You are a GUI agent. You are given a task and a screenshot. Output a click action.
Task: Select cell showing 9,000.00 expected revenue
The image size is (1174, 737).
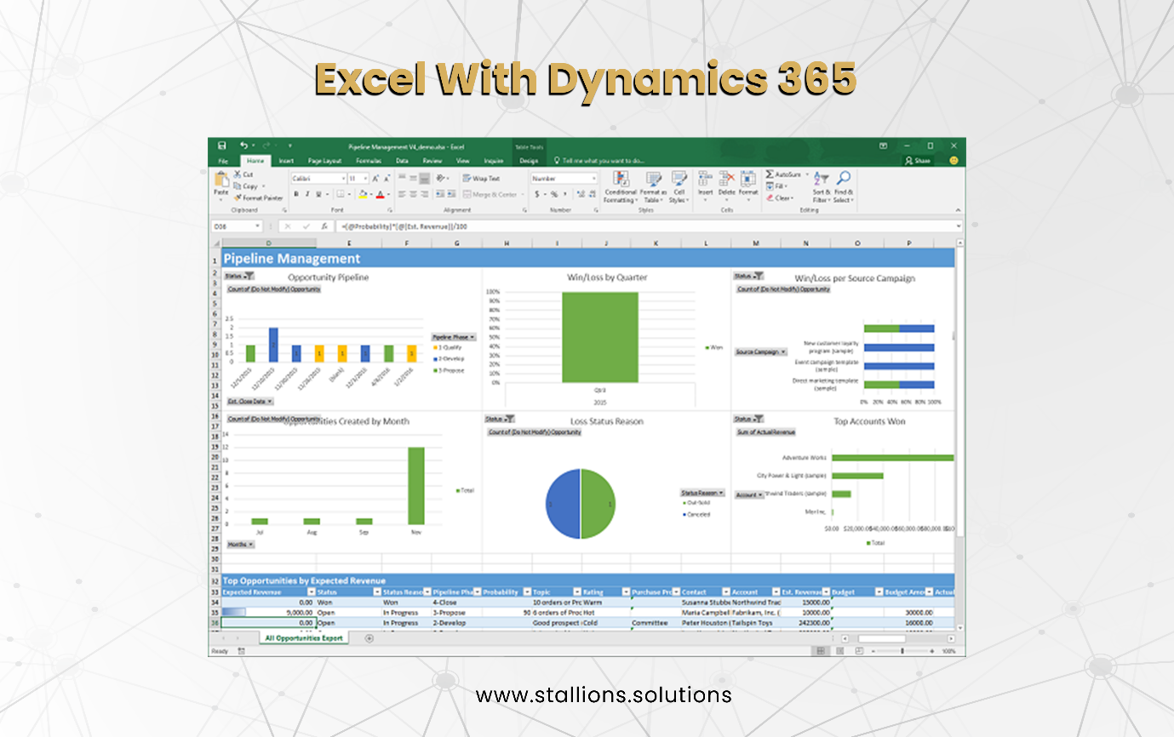pyautogui.click(x=269, y=613)
